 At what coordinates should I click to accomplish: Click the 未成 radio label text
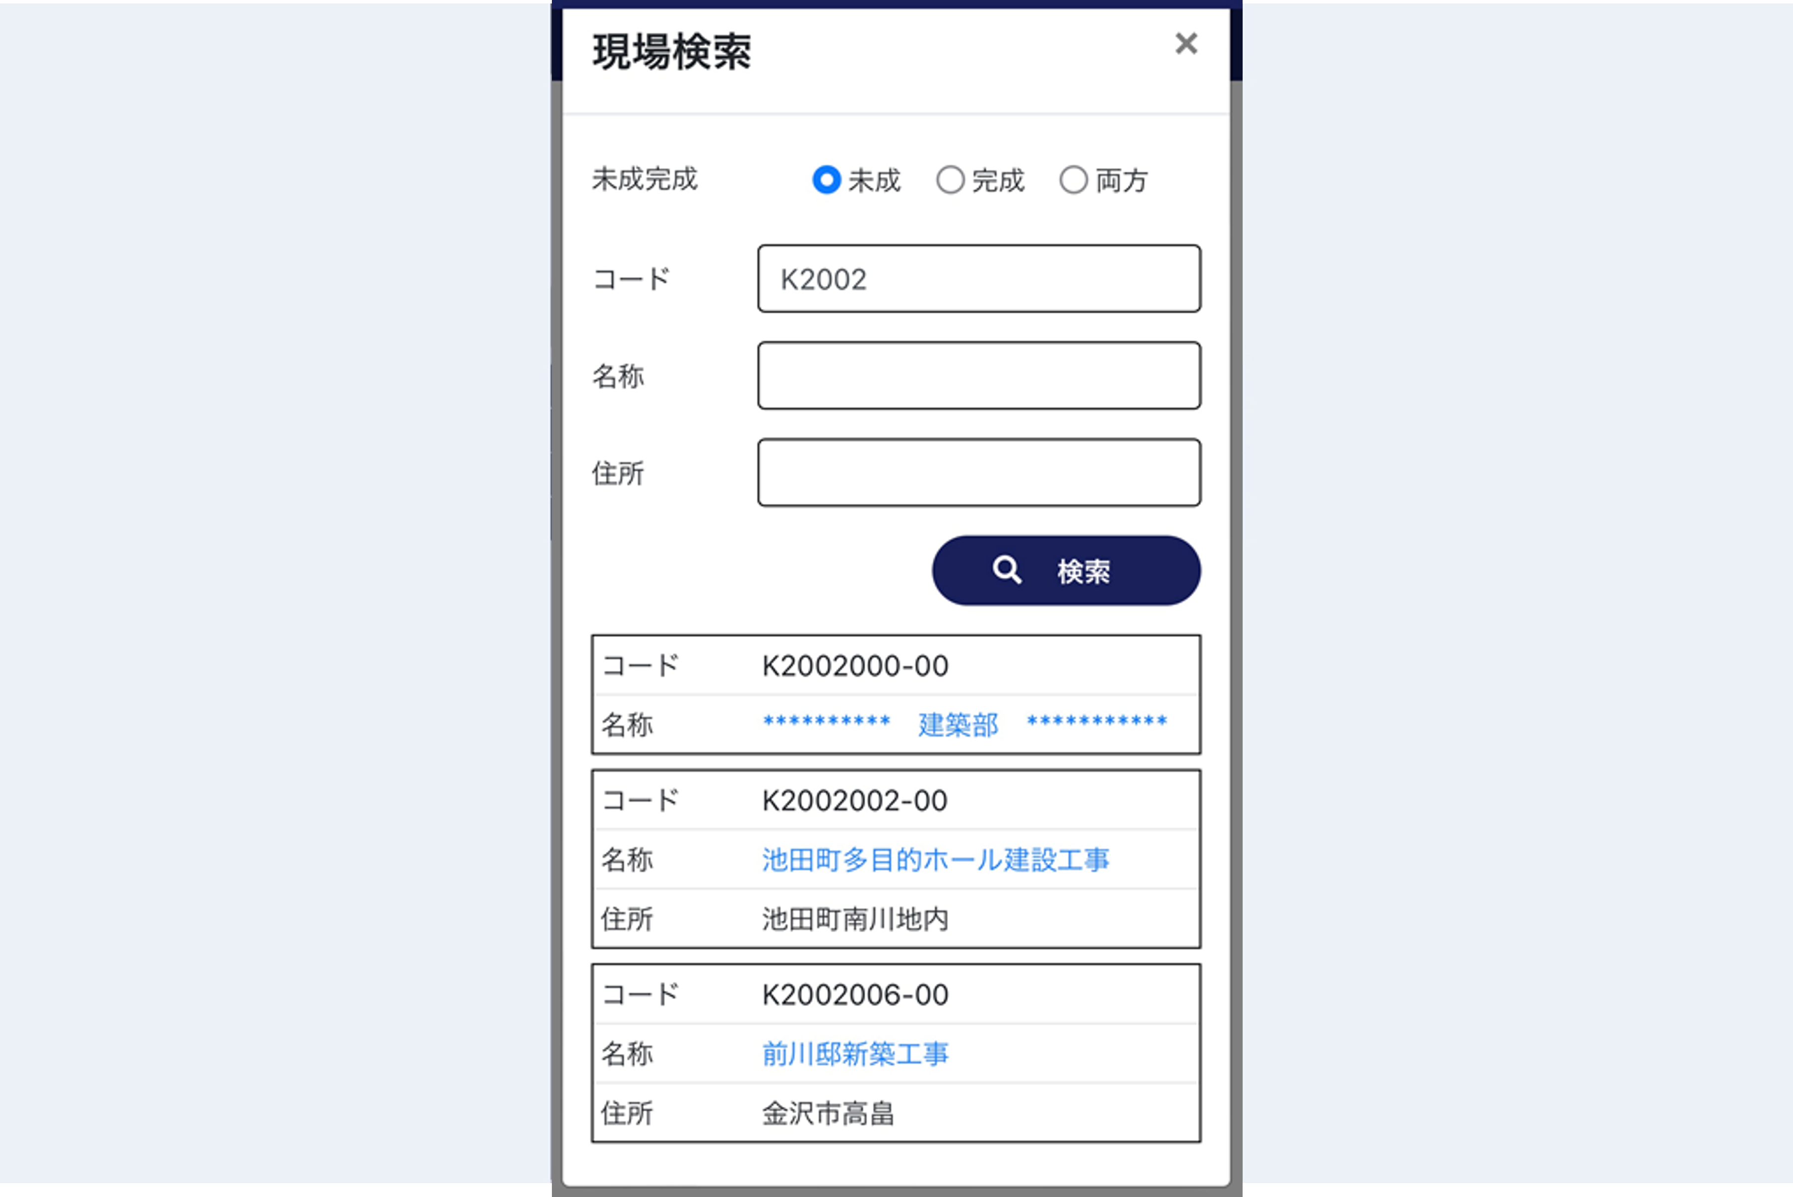874,181
